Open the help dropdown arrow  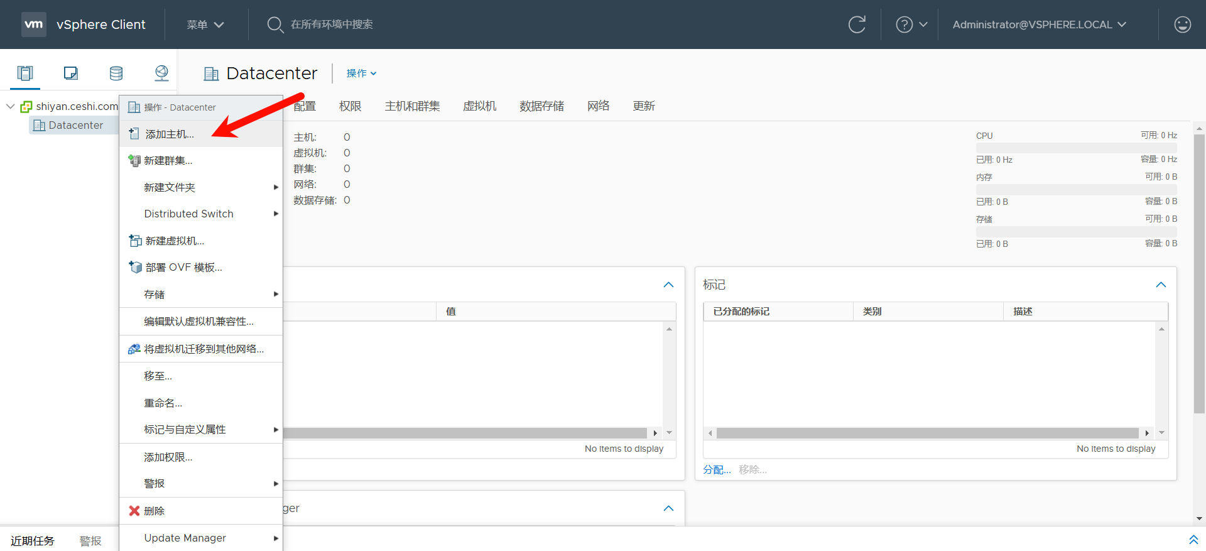click(923, 25)
